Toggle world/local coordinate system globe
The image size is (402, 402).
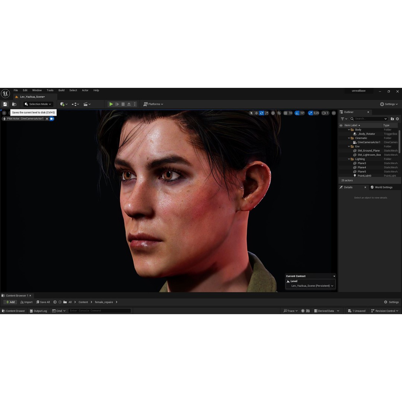point(273,113)
